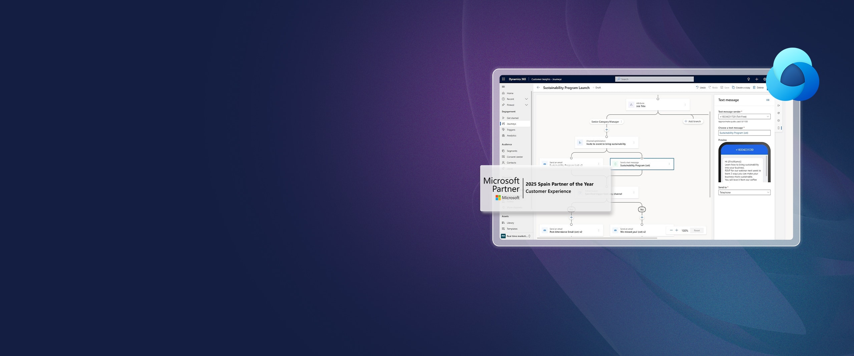The width and height of the screenshot is (854, 356).
Task: Open the Dynamics 365 app launcher grid
Action: tap(503, 79)
